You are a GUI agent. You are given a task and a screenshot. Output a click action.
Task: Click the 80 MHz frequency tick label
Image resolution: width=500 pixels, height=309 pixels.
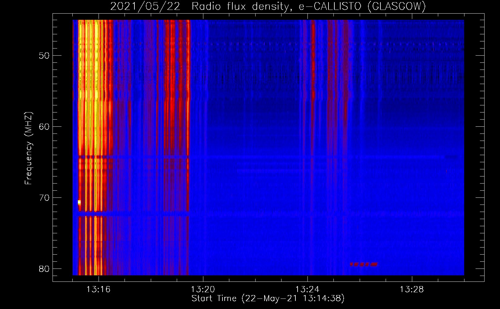pyautogui.click(x=44, y=269)
